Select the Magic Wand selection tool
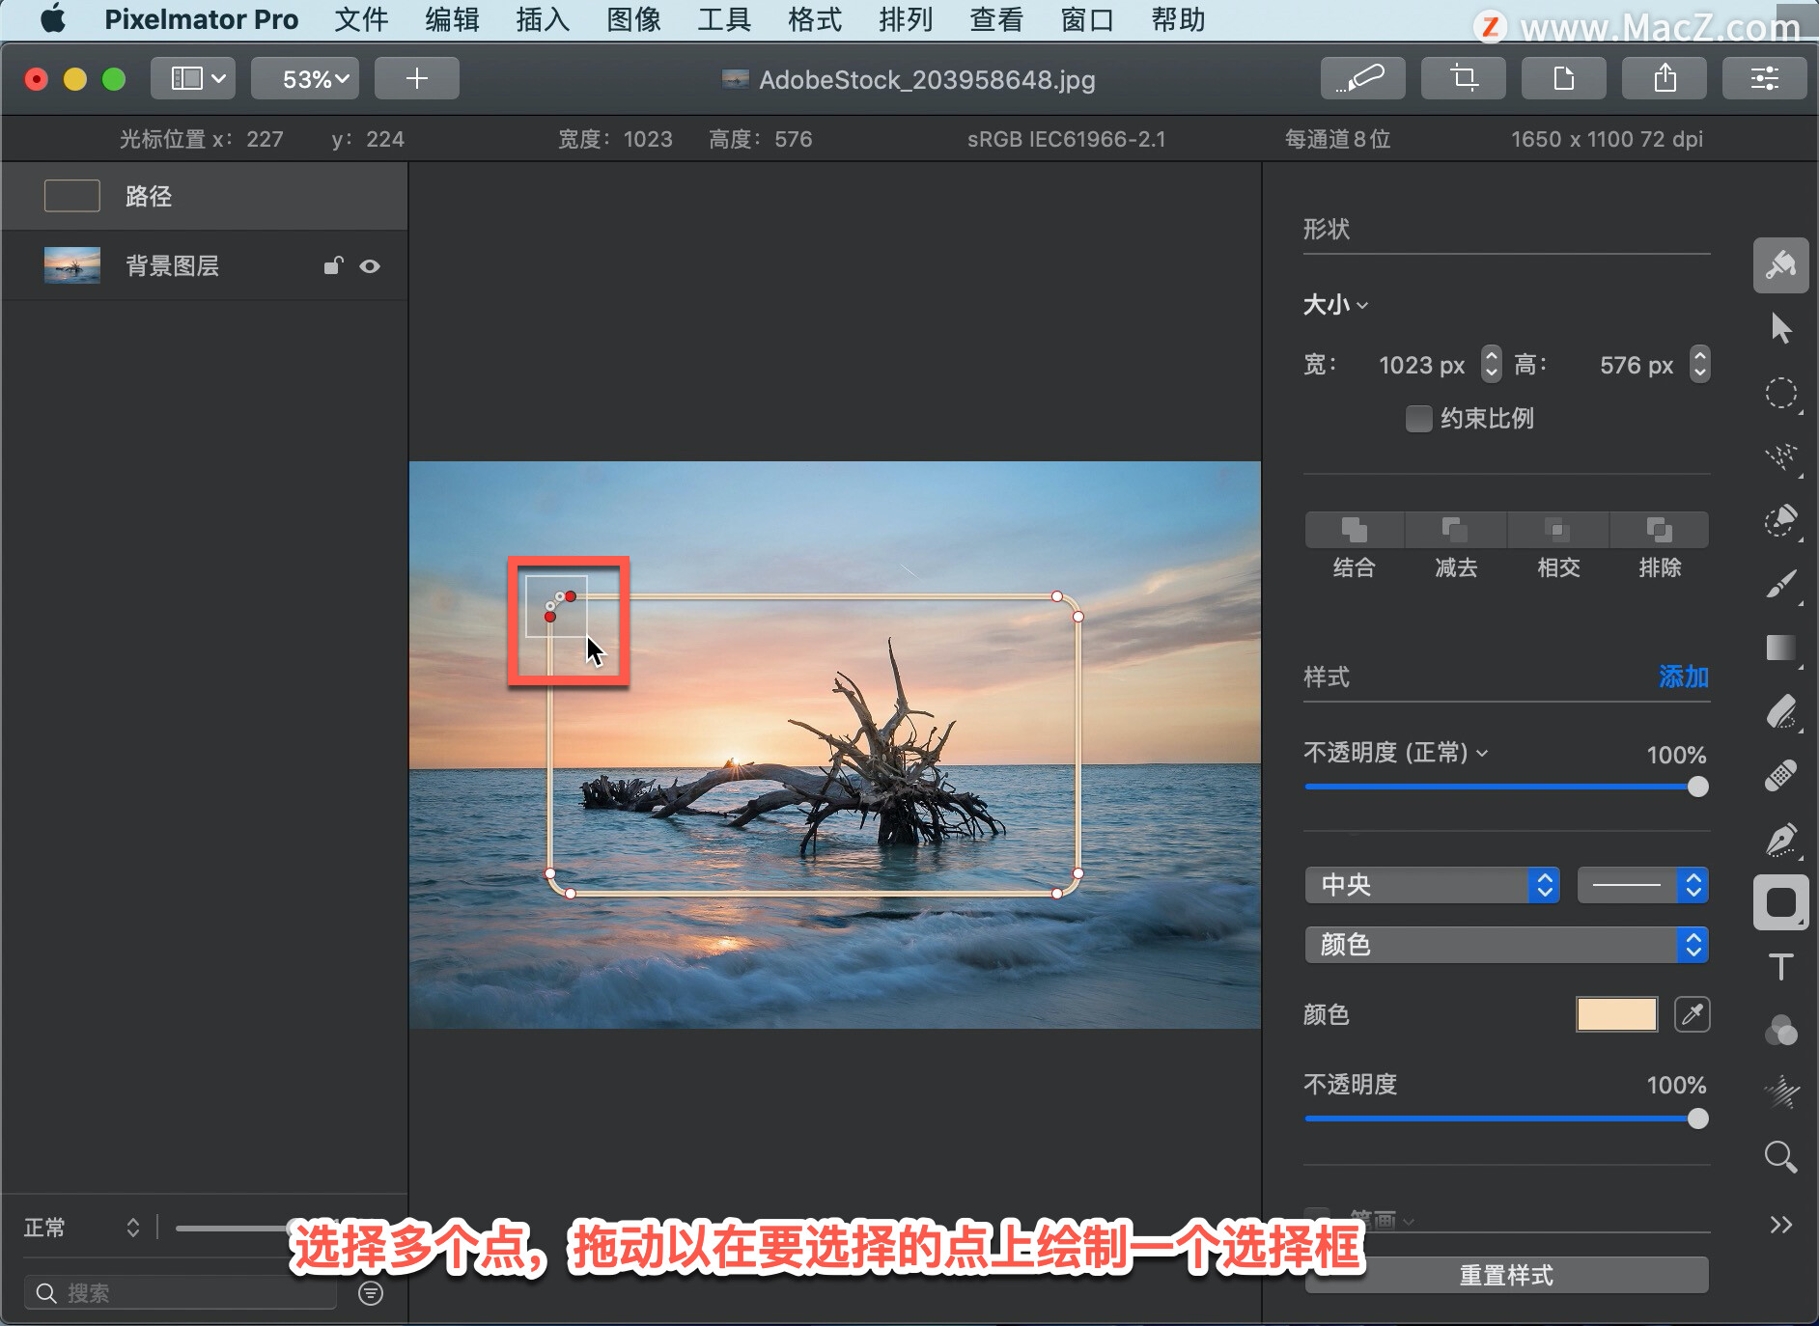1819x1326 pixels. 1780,456
